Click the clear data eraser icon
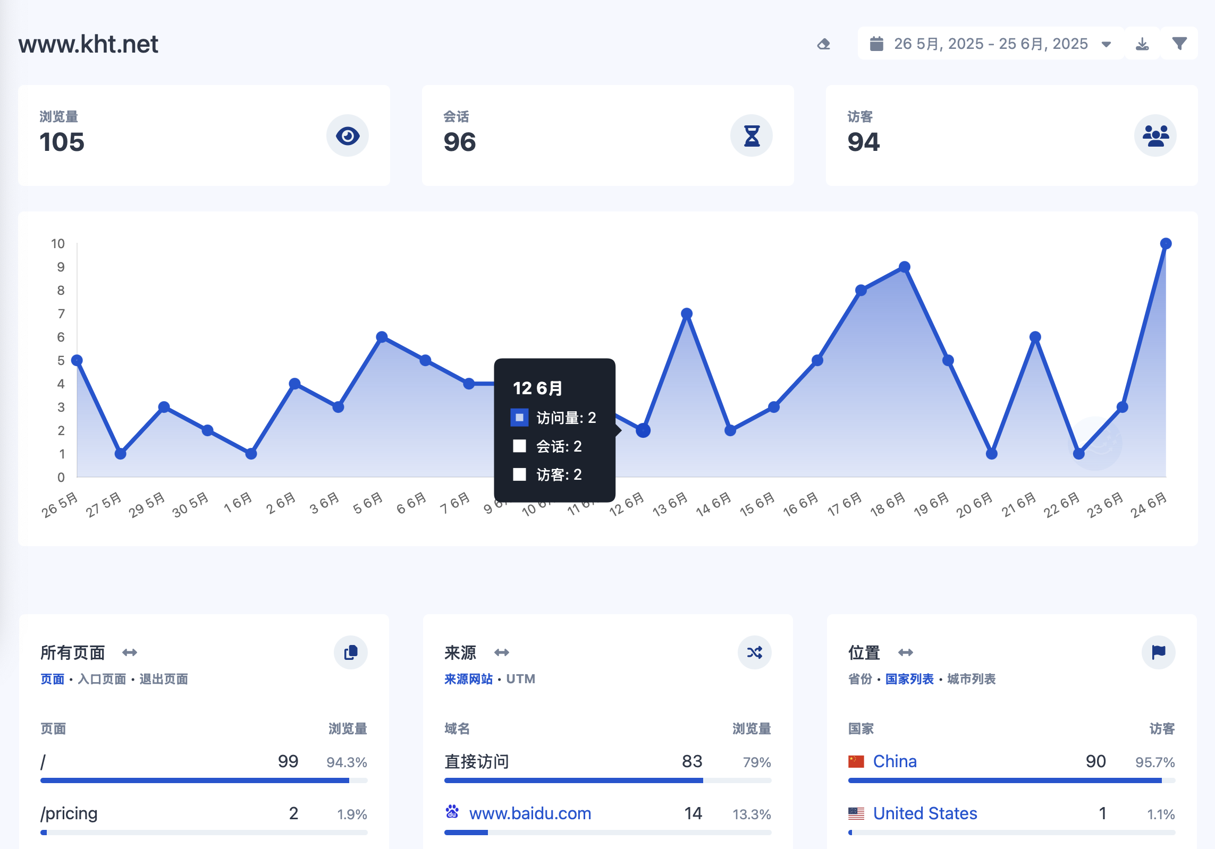The width and height of the screenshot is (1215, 849). click(x=823, y=45)
